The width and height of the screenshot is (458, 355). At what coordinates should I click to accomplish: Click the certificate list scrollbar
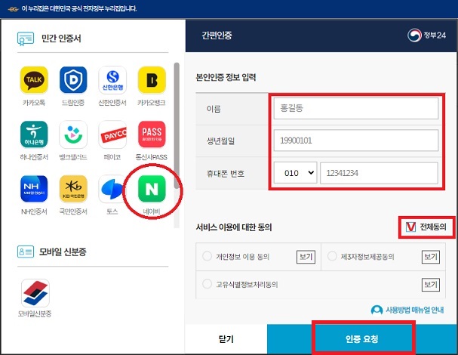177,125
